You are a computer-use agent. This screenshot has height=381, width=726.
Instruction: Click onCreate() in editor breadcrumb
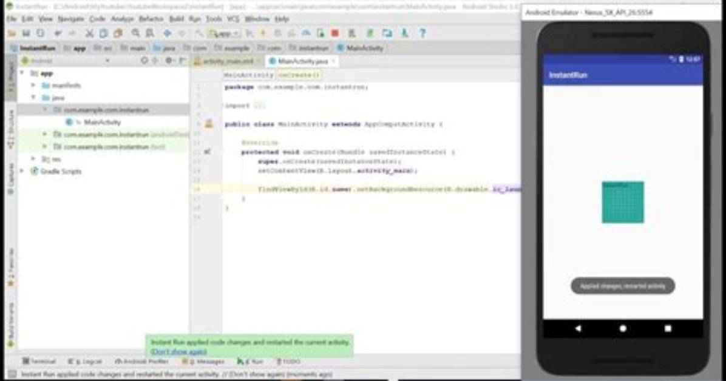tap(299, 75)
